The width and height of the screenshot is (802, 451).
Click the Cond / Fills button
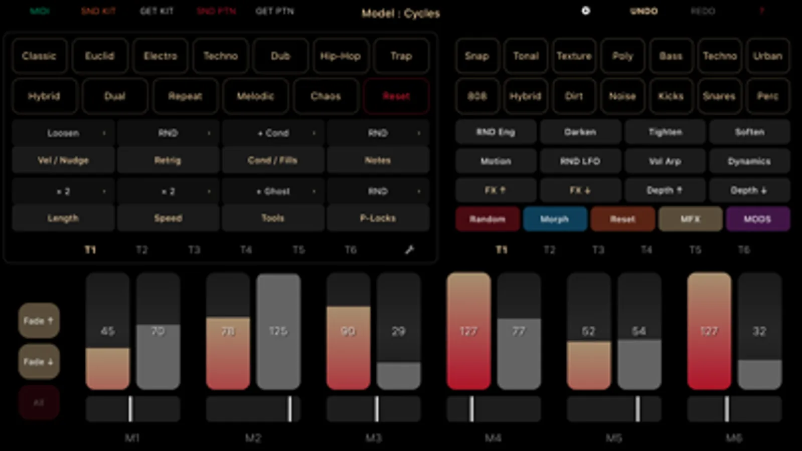(x=272, y=160)
